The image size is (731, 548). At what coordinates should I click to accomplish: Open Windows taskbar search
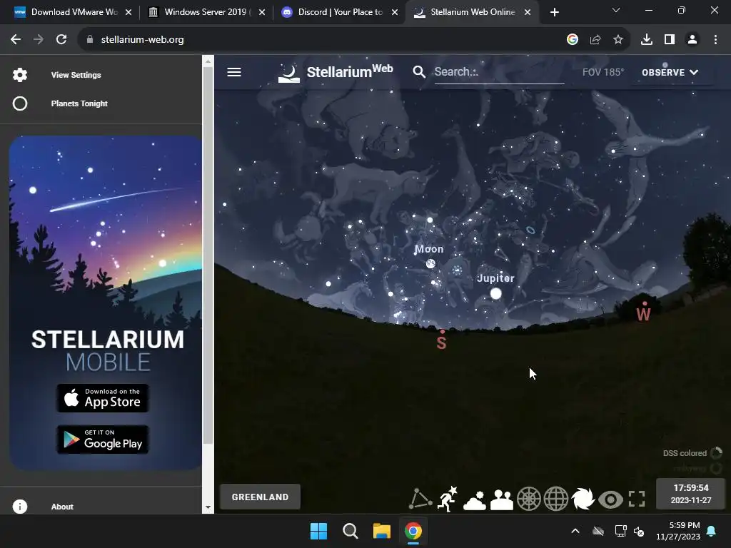tap(350, 531)
